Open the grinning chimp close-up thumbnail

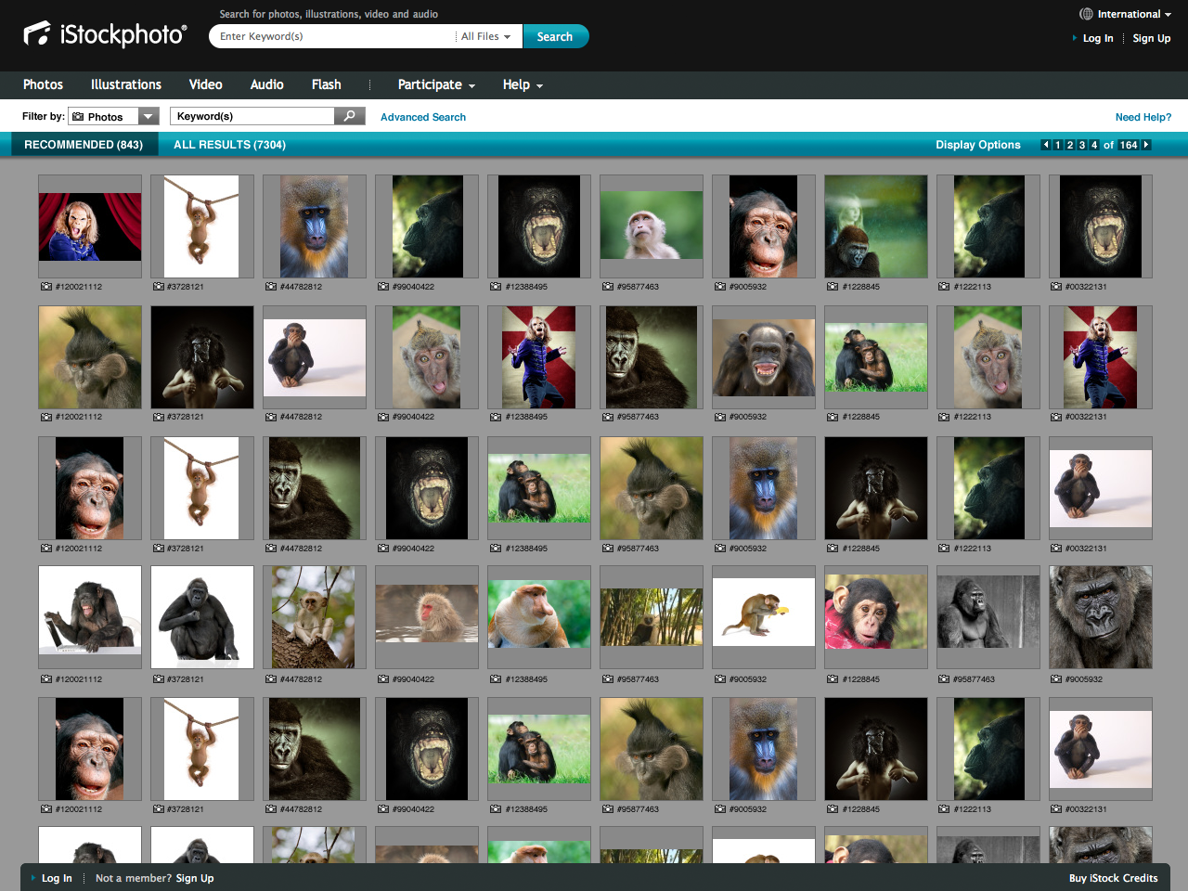tap(764, 357)
